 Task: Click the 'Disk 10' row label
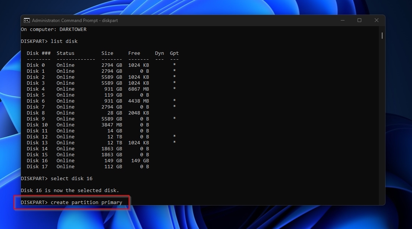coord(37,125)
